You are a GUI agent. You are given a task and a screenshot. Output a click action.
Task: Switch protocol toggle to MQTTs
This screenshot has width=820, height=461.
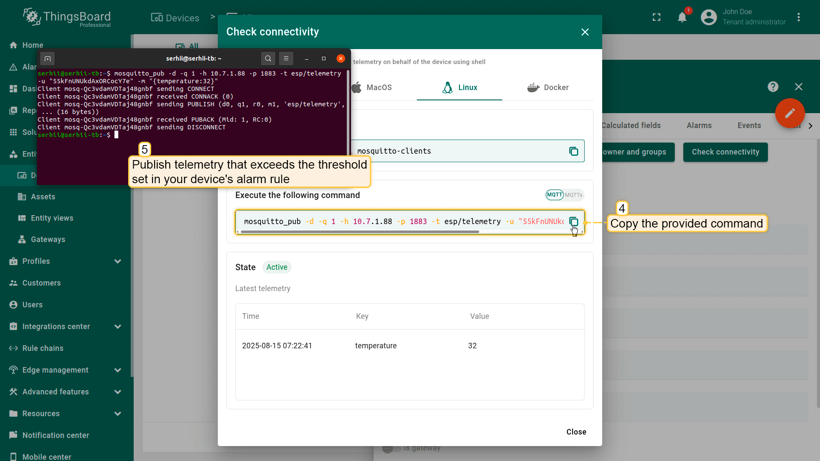pos(574,195)
